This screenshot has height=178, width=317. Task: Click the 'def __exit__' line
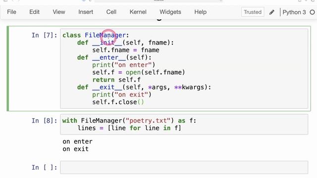pyautogui.click(x=144, y=87)
